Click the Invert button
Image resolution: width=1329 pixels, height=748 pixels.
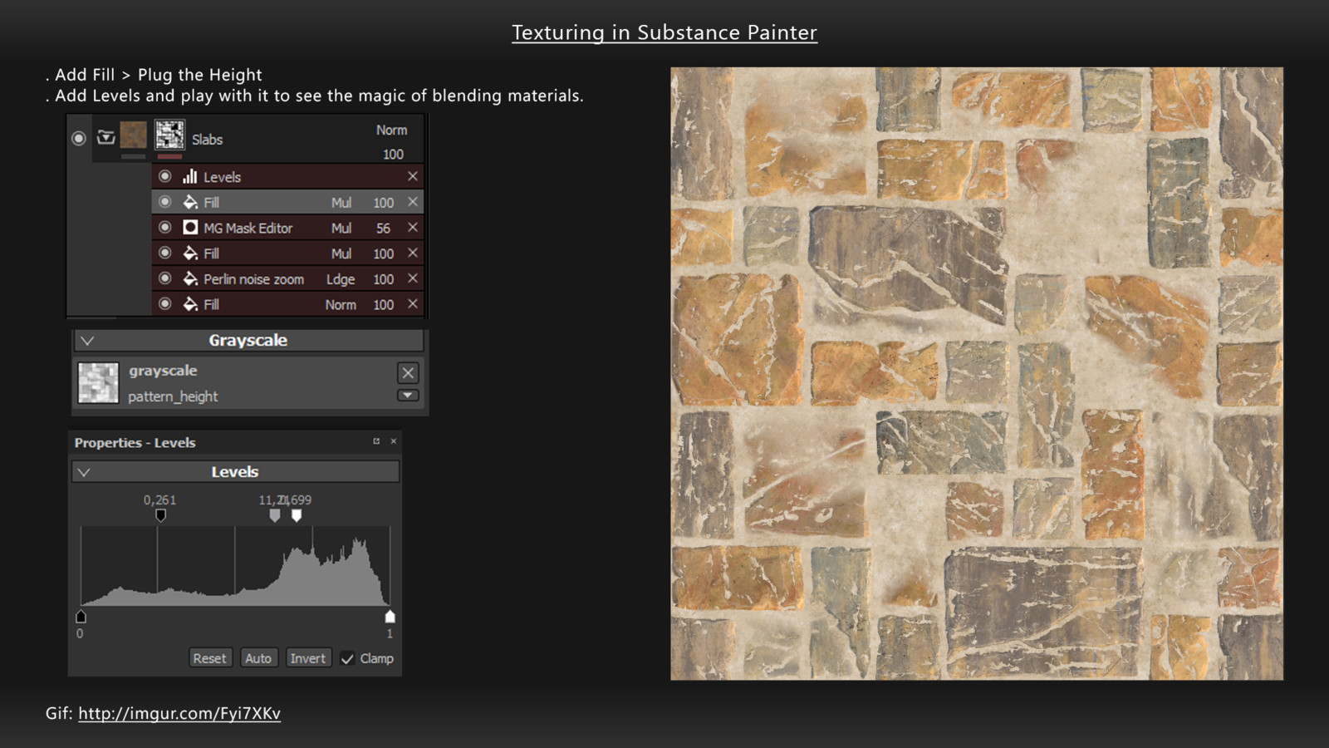(308, 658)
